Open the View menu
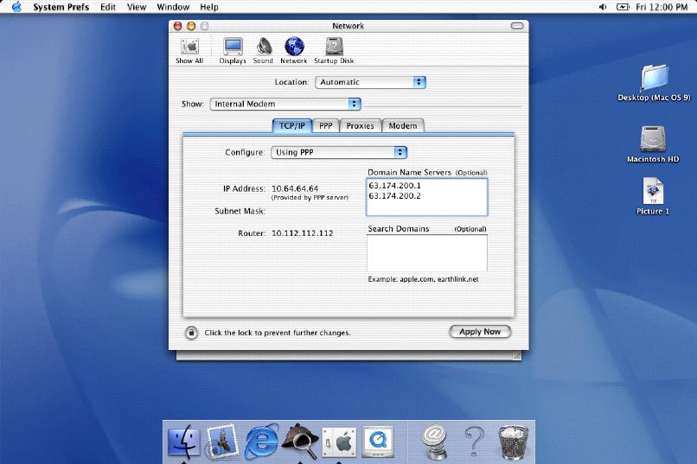The image size is (697, 464). [x=137, y=7]
